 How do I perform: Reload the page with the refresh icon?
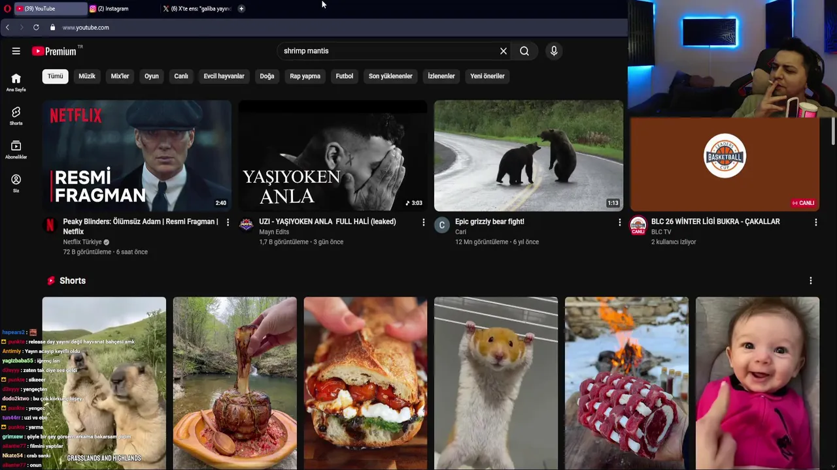coord(36,27)
